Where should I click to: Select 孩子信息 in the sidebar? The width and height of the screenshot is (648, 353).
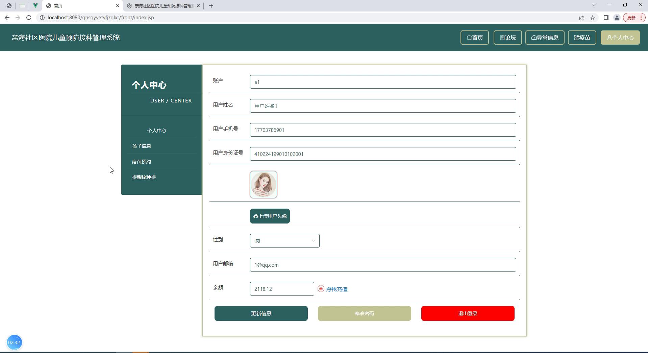[x=142, y=146]
